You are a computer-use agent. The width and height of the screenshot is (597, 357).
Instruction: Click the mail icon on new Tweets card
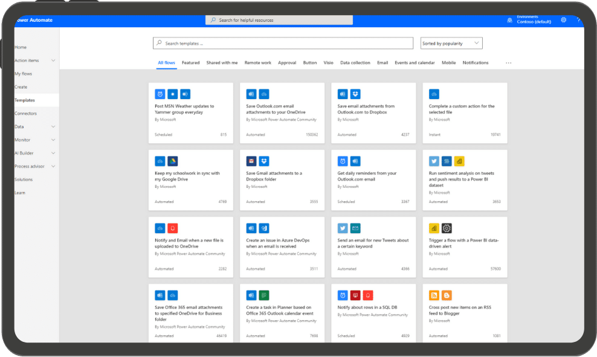[355, 228]
